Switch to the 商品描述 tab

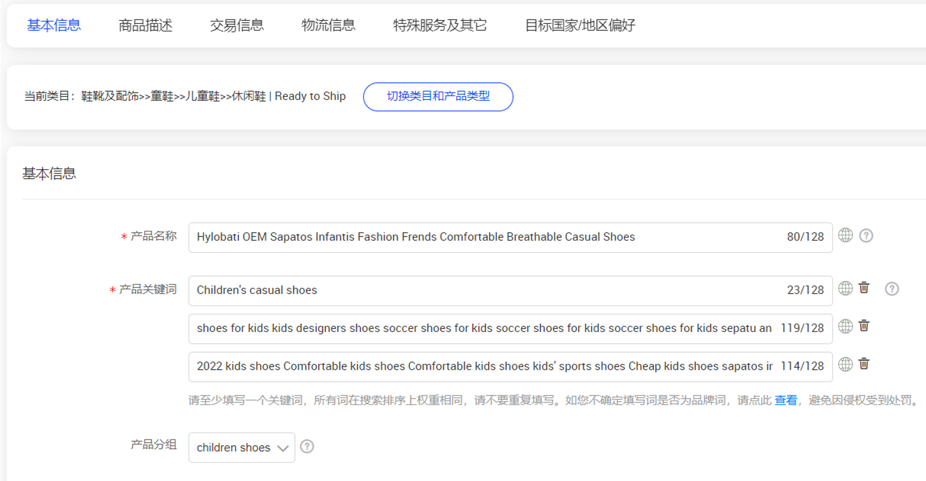(x=145, y=26)
